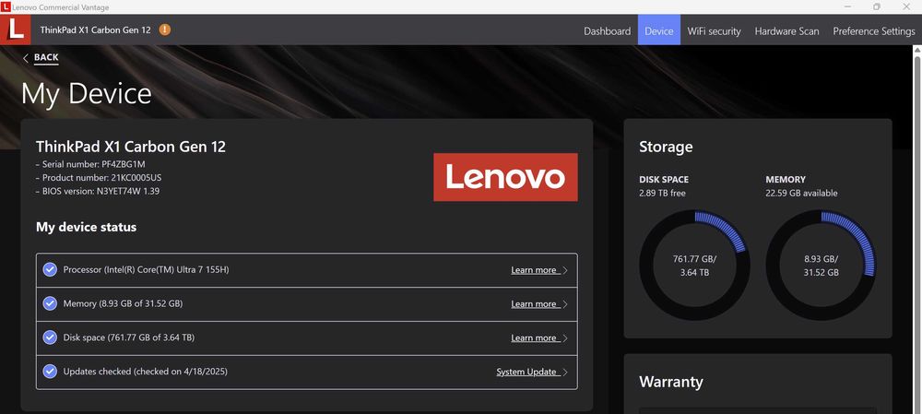Switch to Hardware Scan tab
Screen dimensions: 922x414
coord(786,31)
